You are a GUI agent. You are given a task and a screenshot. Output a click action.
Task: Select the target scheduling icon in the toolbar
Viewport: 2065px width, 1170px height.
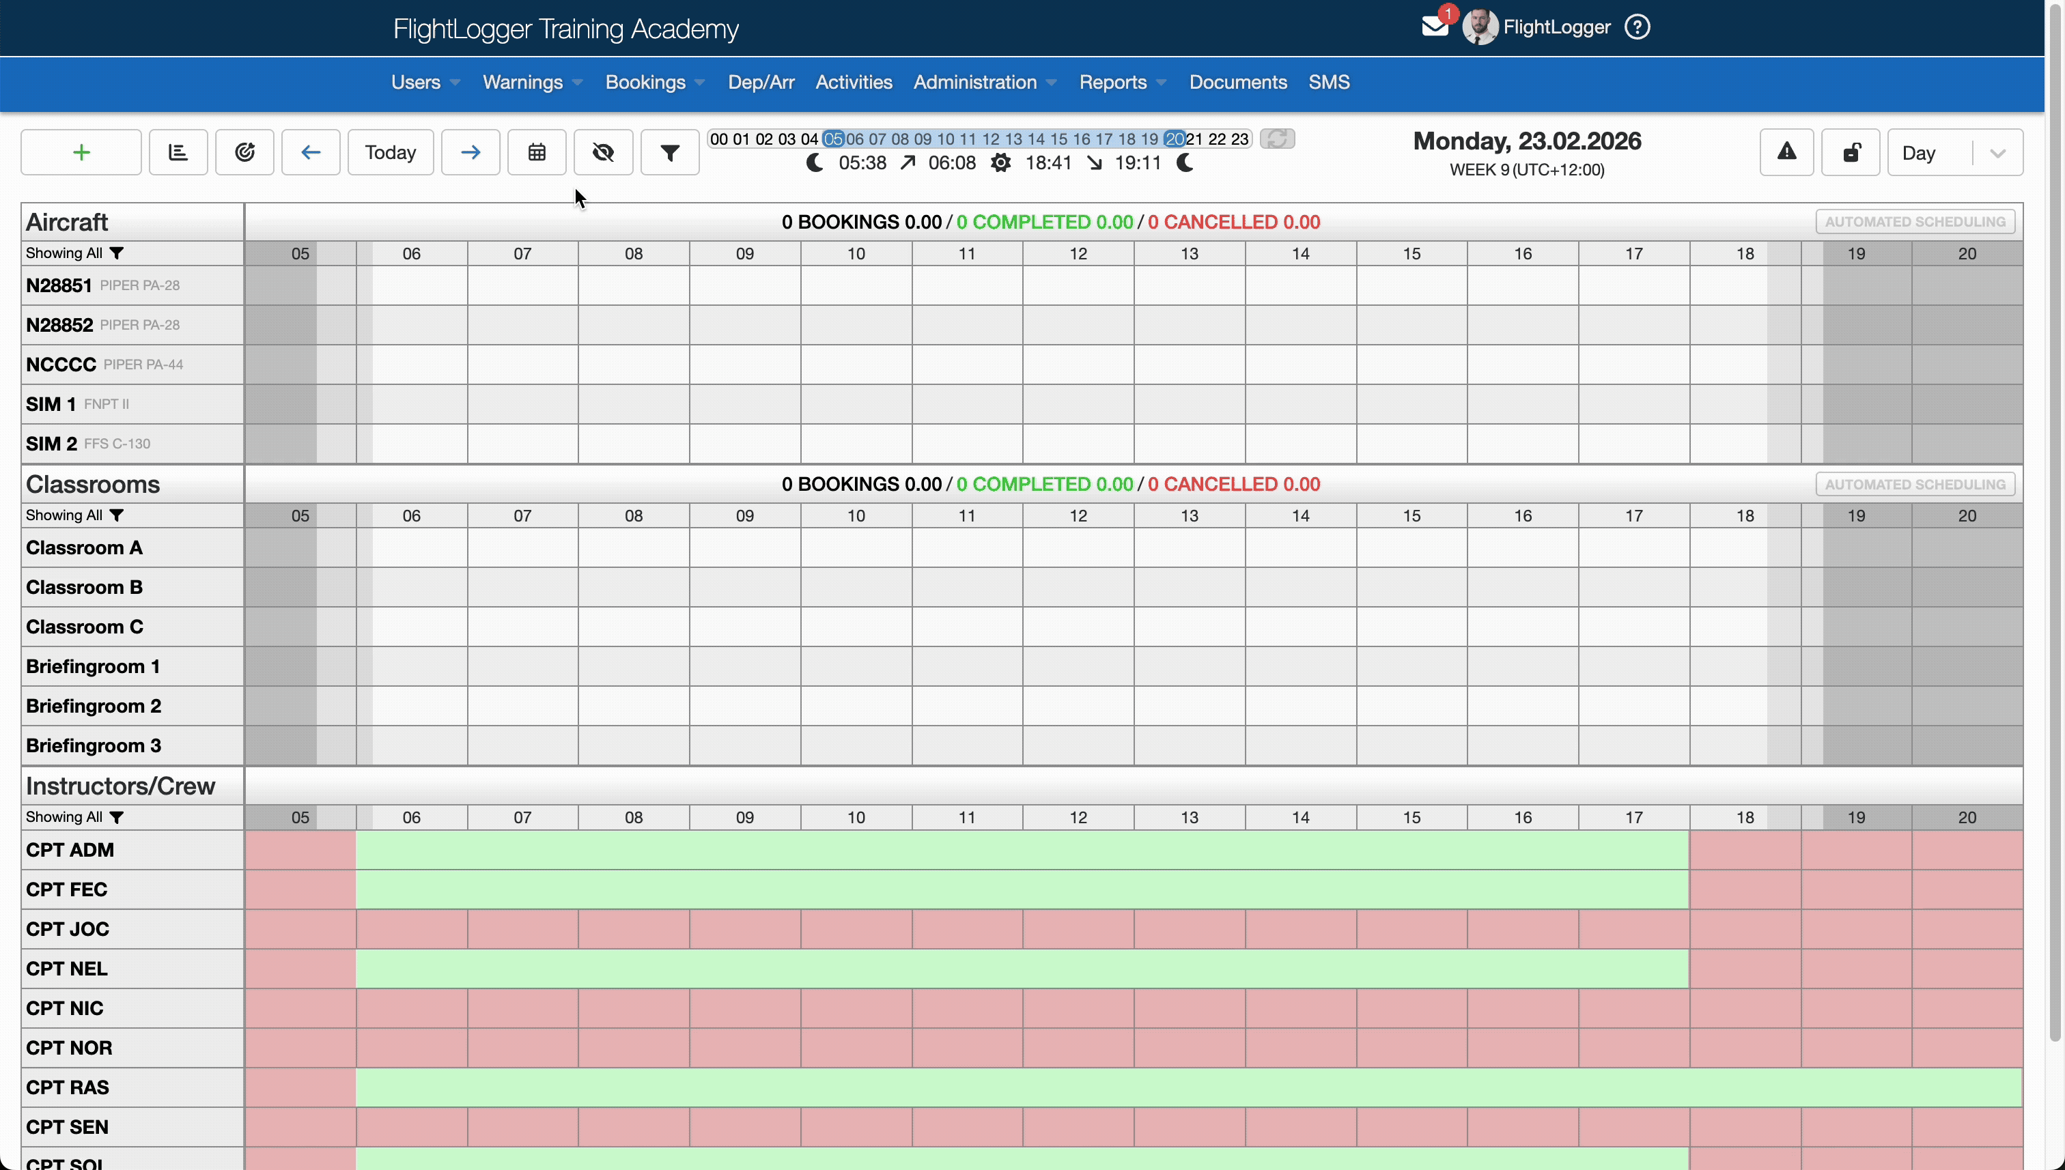coord(244,152)
